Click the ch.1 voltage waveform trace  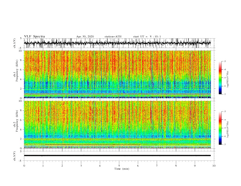(x=117, y=43)
